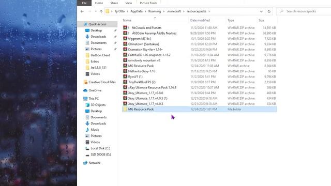Sort by Date modified column header

coord(200,20)
